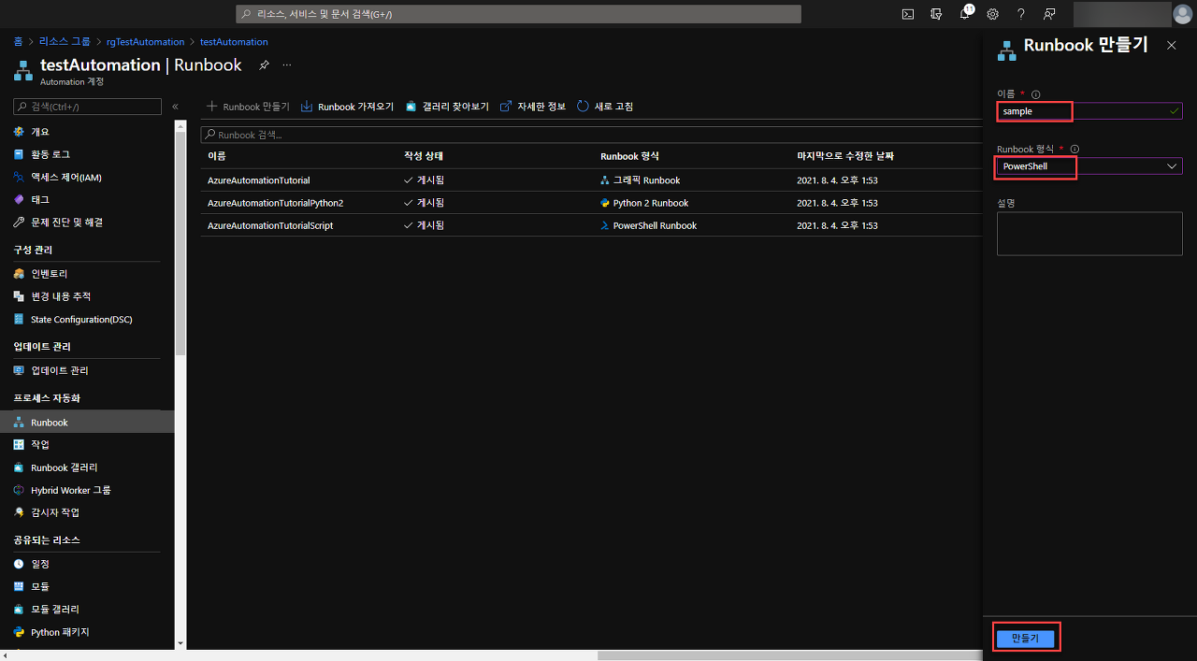Select Runbook in left menu

(x=87, y=422)
